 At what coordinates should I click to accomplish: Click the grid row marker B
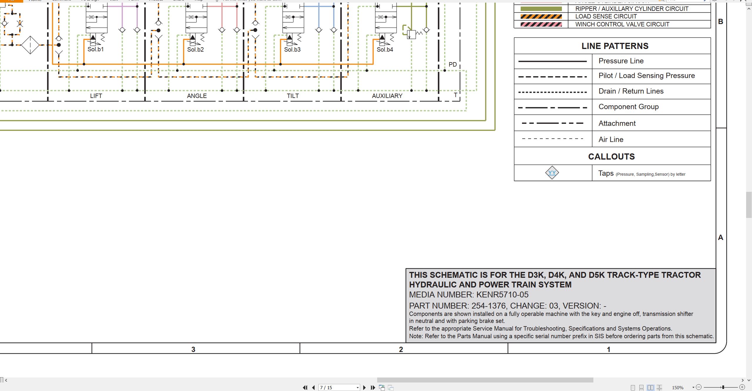pyautogui.click(x=721, y=21)
